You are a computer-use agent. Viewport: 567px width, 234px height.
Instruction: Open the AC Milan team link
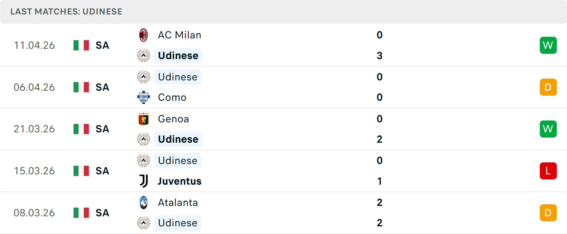tap(180, 35)
